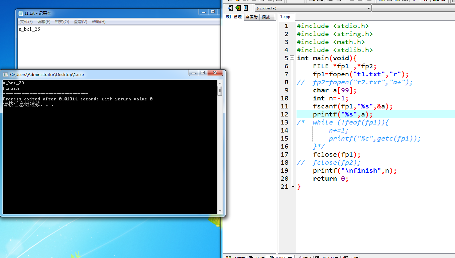Click the FILE *fp1 ,*fp2; declaration line

345,66
